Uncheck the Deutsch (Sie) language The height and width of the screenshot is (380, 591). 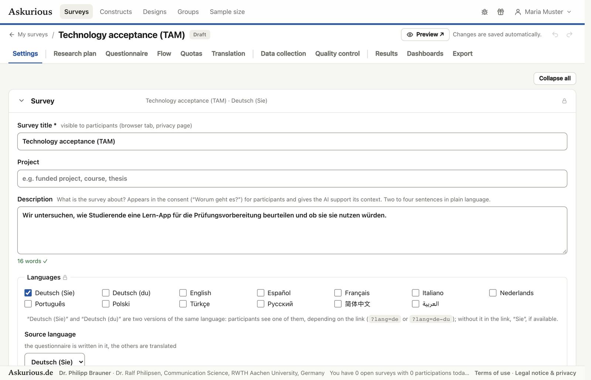pos(28,293)
